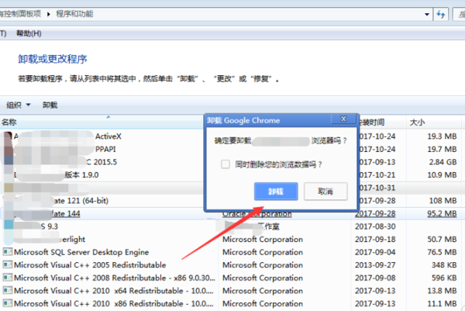
Task: Click Microsoft Corporation publisher in SQL Server row
Action: pos(263,252)
